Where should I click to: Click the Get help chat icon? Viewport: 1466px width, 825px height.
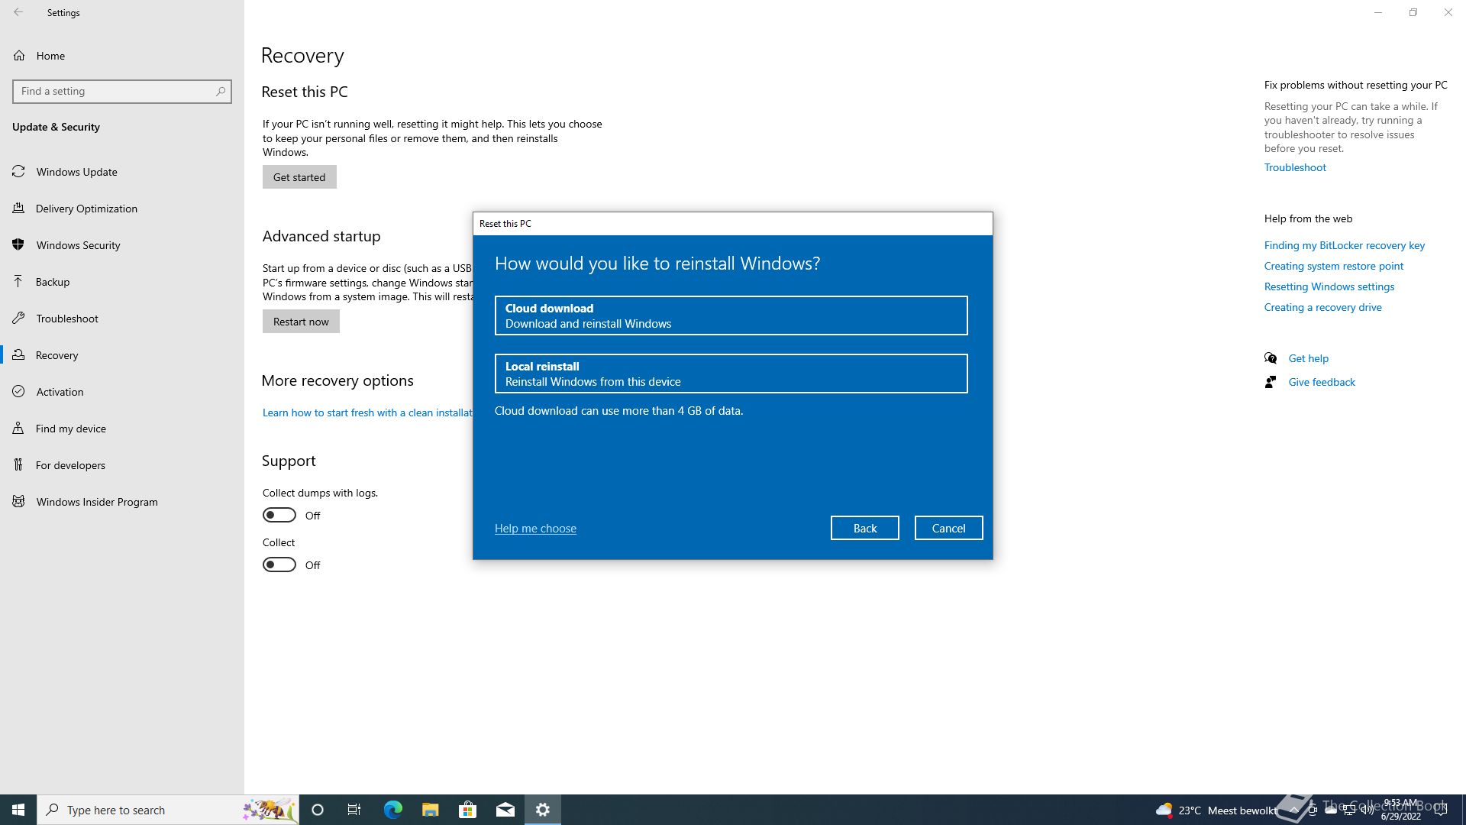(x=1271, y=358)
